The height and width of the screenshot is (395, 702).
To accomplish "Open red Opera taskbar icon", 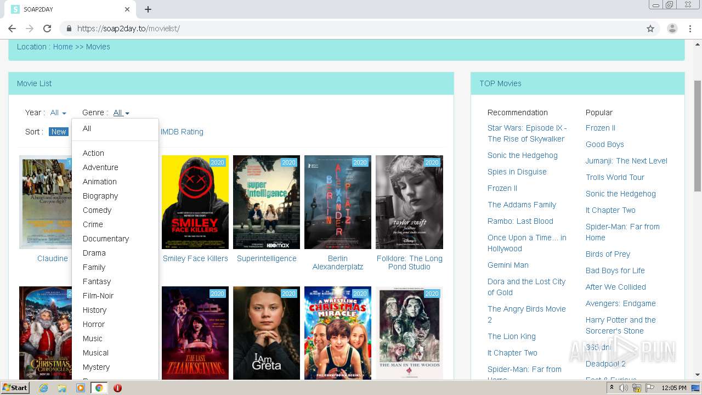I will coord(117,388).
